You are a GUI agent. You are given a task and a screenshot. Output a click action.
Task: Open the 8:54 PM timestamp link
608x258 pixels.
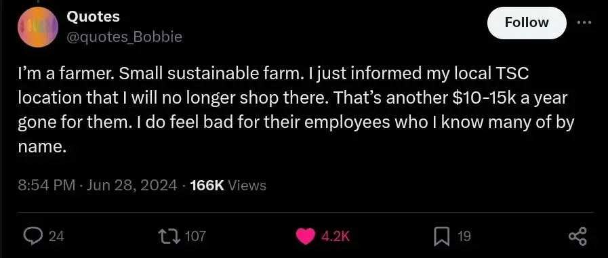[47, 185]
